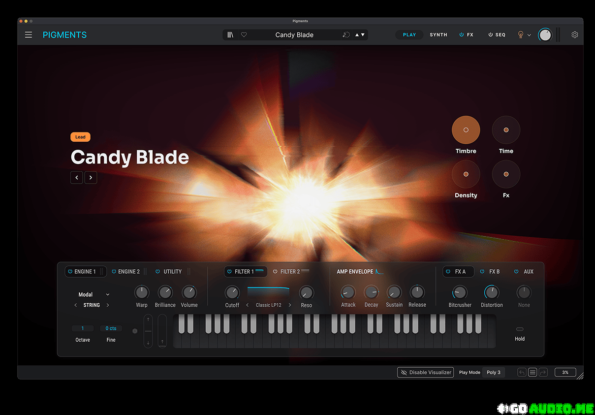The width and height of the screenshot is (595, 415).
Task: Click the Disable Visualizer button
Action: point(425,373)
